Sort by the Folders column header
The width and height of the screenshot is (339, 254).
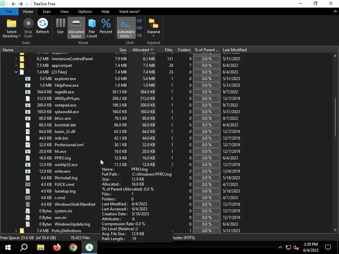(184, 50)
